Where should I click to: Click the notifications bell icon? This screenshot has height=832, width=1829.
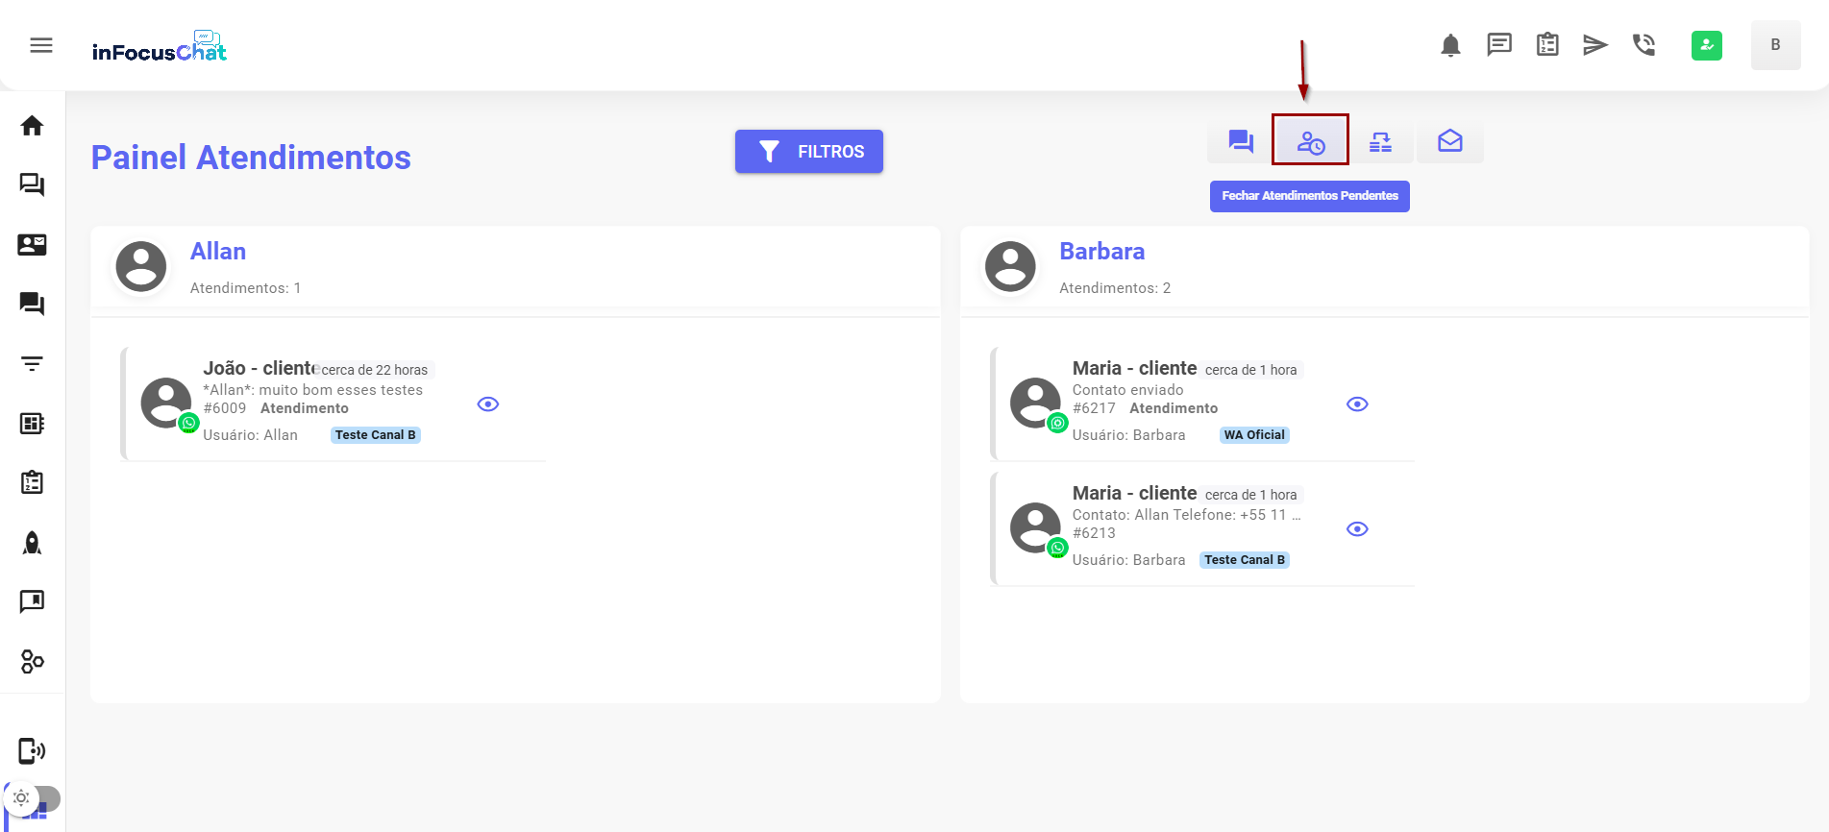(1450, 45)
